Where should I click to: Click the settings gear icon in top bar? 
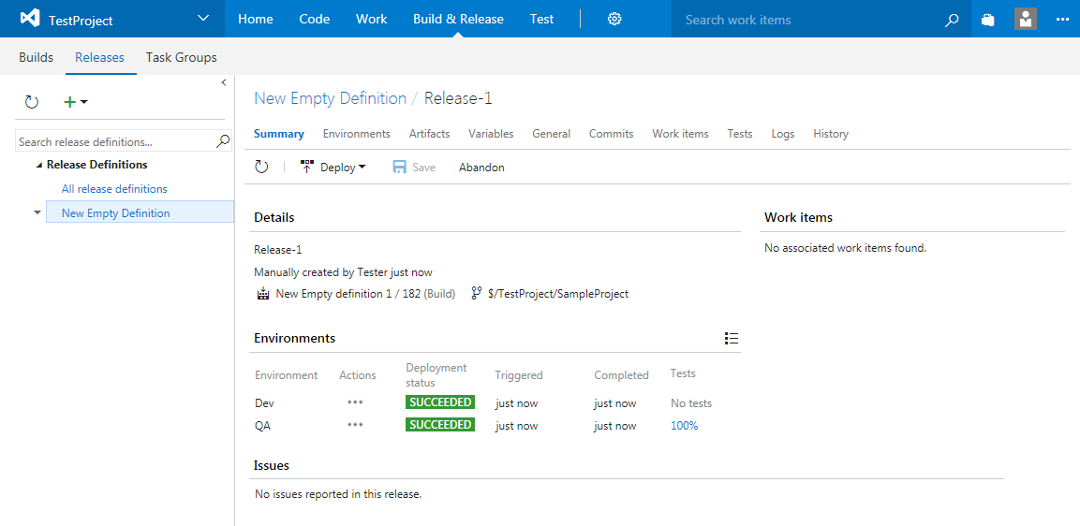pyautogui.click(x=614, y=19)
